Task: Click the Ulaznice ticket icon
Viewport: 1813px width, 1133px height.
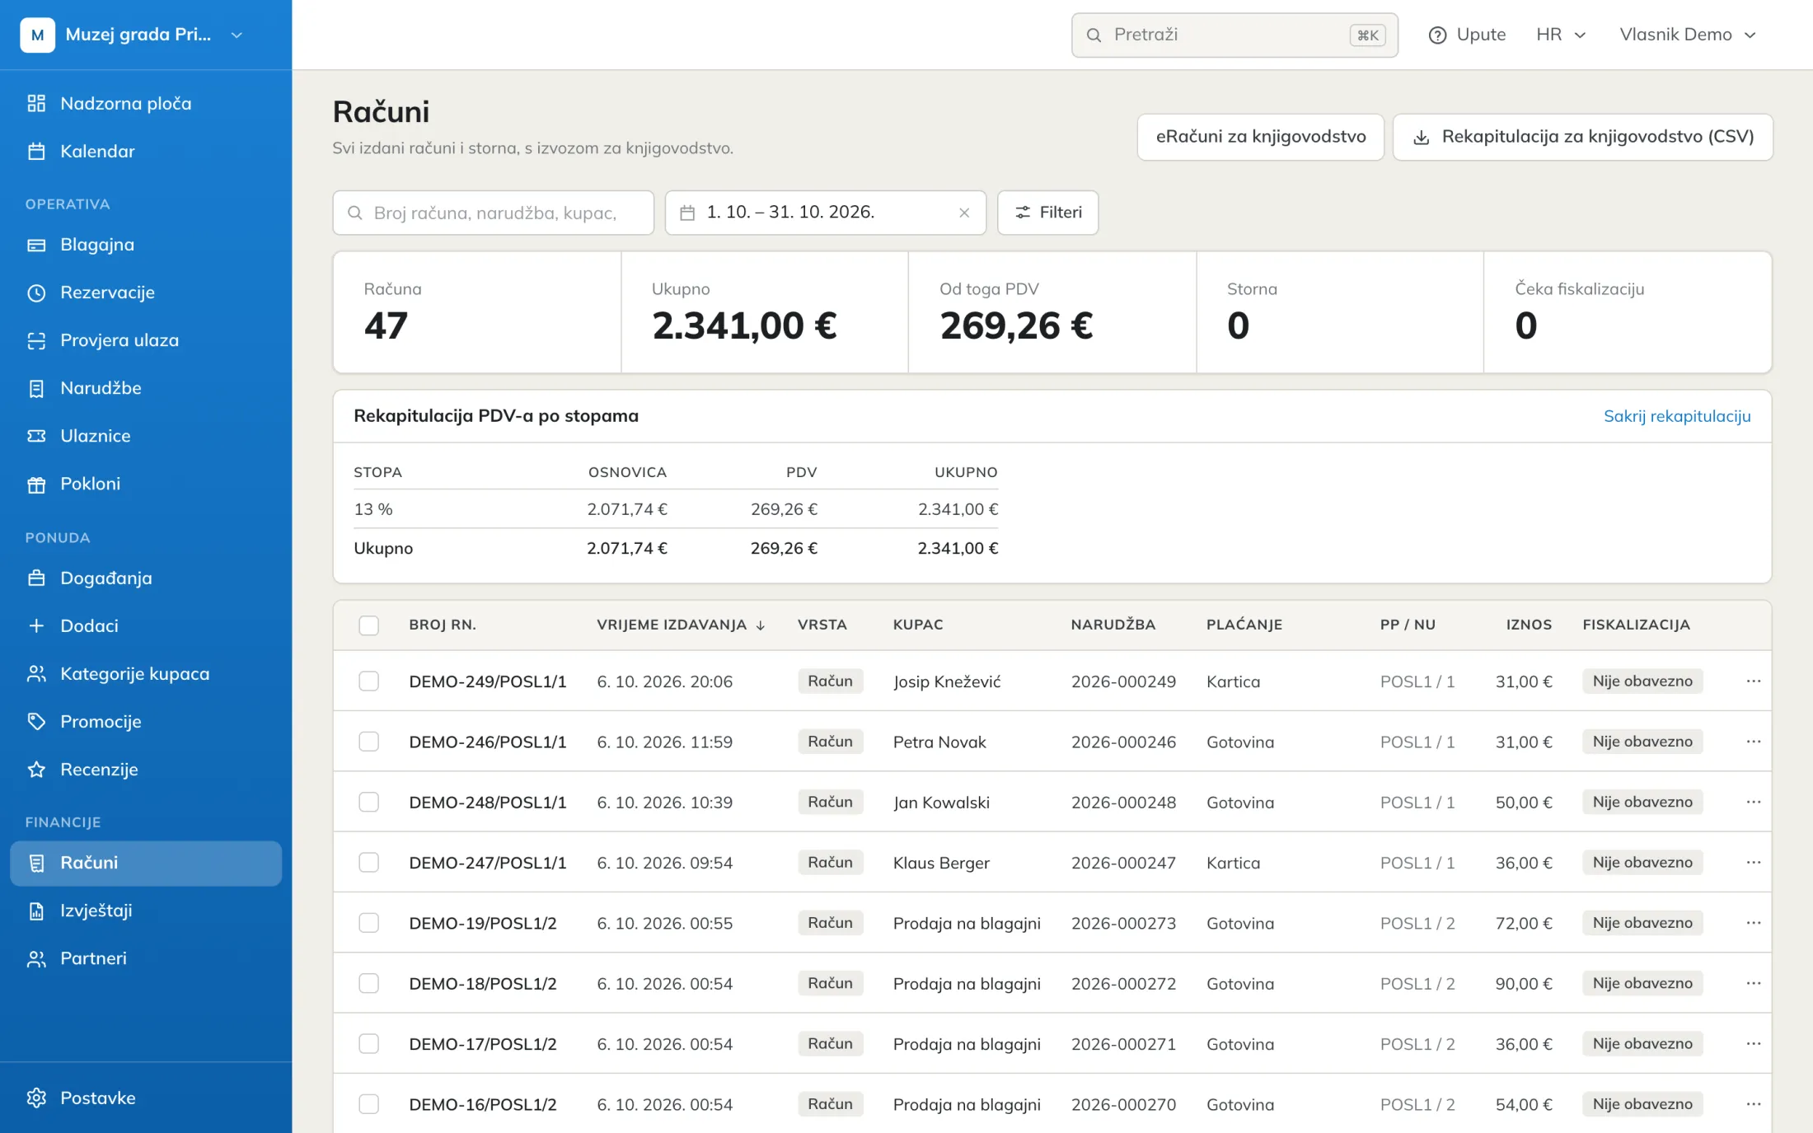Action: click(36, 436)
